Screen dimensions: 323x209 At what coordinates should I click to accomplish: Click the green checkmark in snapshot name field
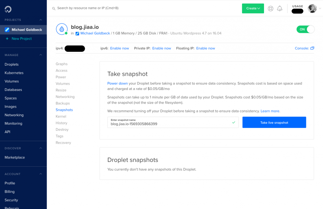[x=234, y=122]
